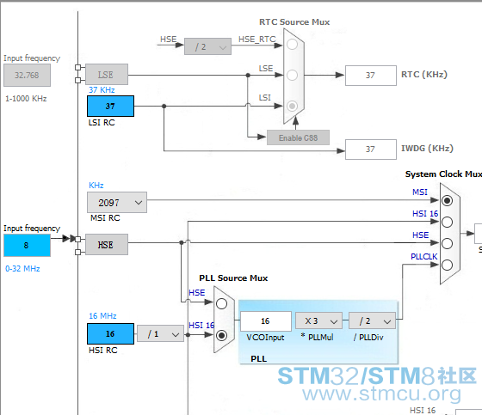Screen dimensions: 482x415
Task: Select LSE input in RTC Source Mux
Action: tap(292, 75)
